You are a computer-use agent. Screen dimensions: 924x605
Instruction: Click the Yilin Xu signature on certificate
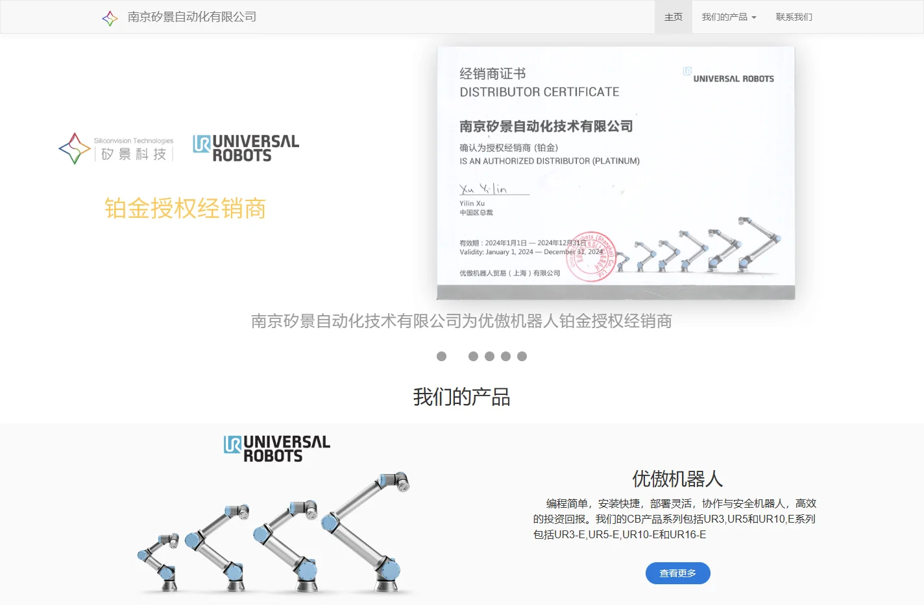(493, 189)
